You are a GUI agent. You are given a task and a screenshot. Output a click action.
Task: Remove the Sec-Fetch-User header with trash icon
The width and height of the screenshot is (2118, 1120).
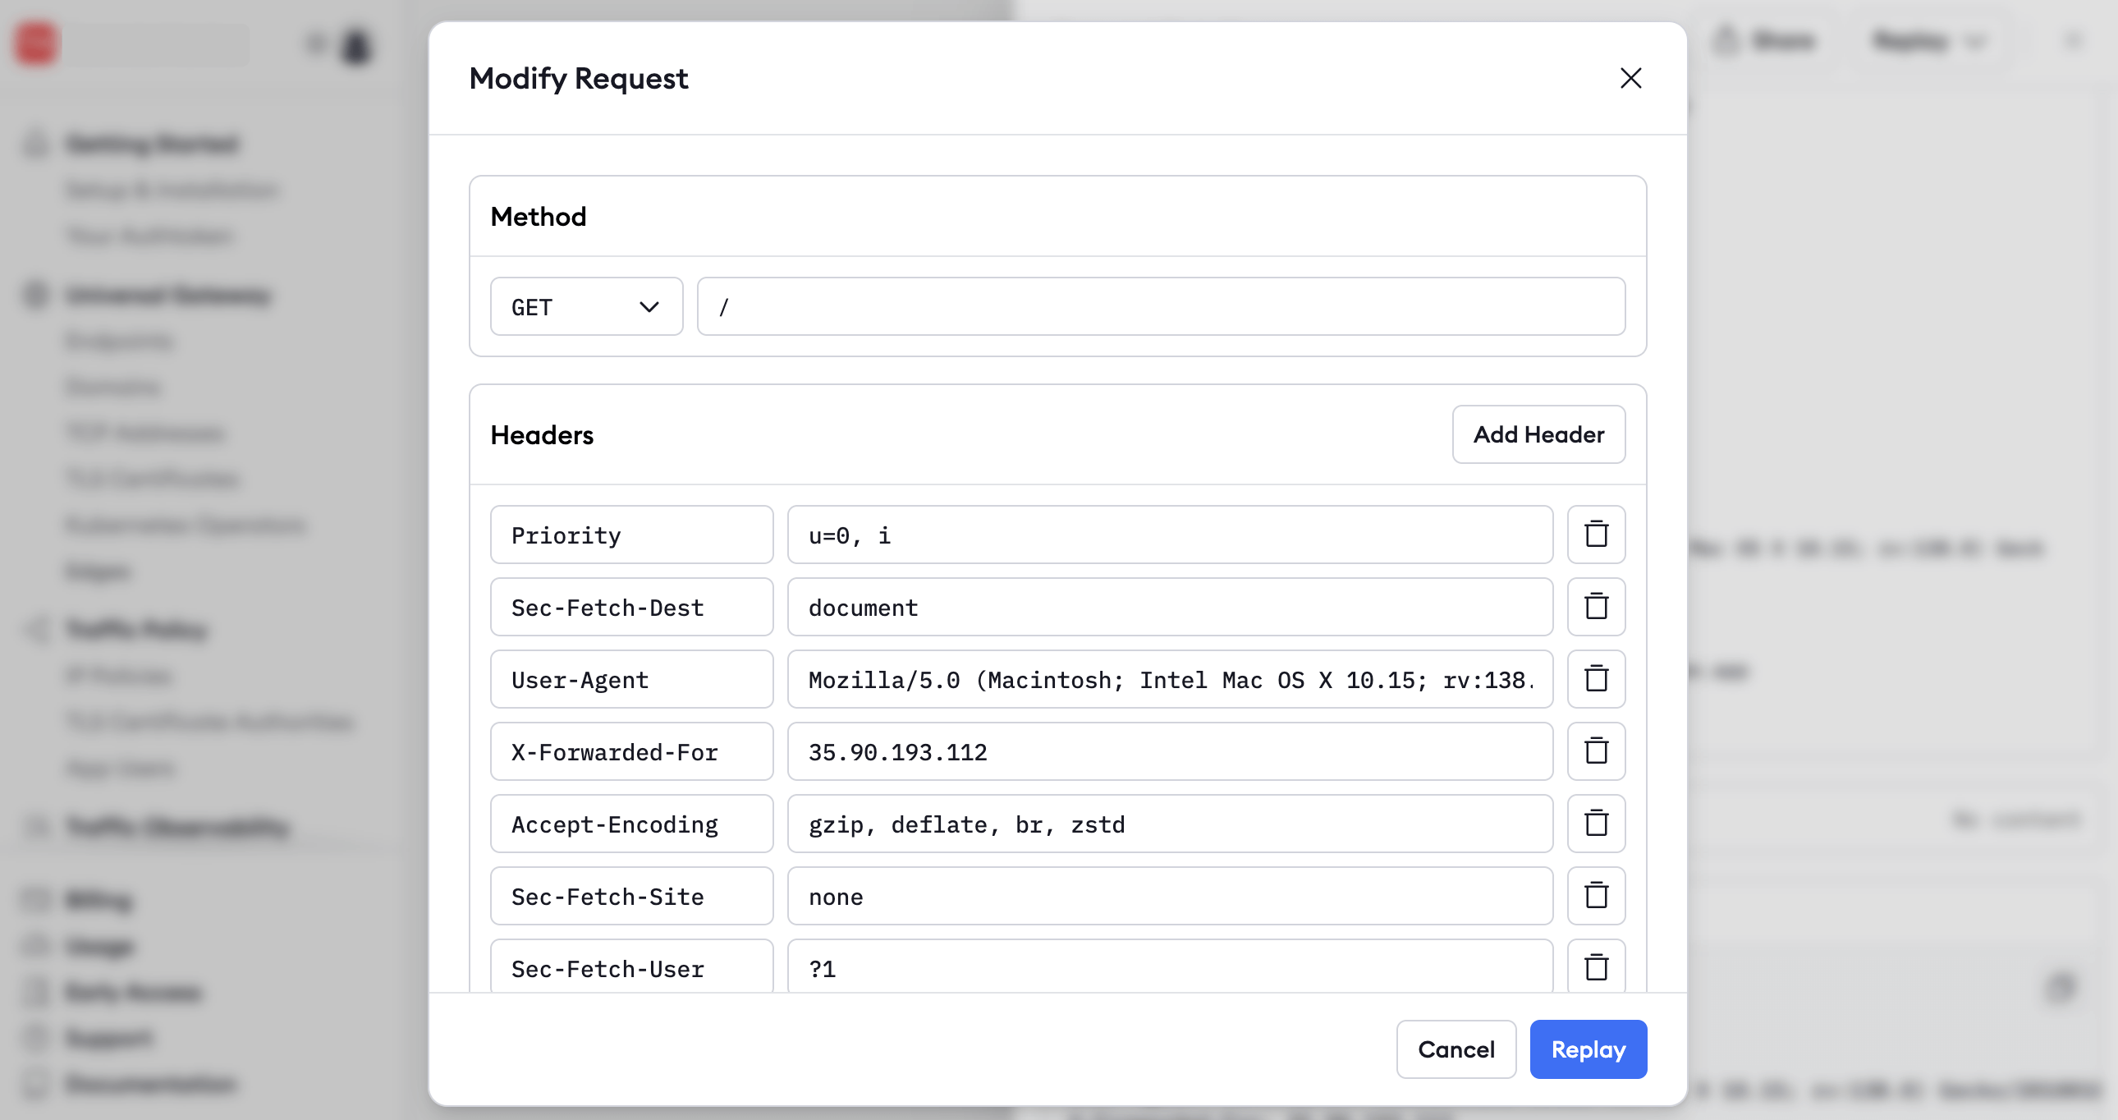click(x=1595, y=967)
